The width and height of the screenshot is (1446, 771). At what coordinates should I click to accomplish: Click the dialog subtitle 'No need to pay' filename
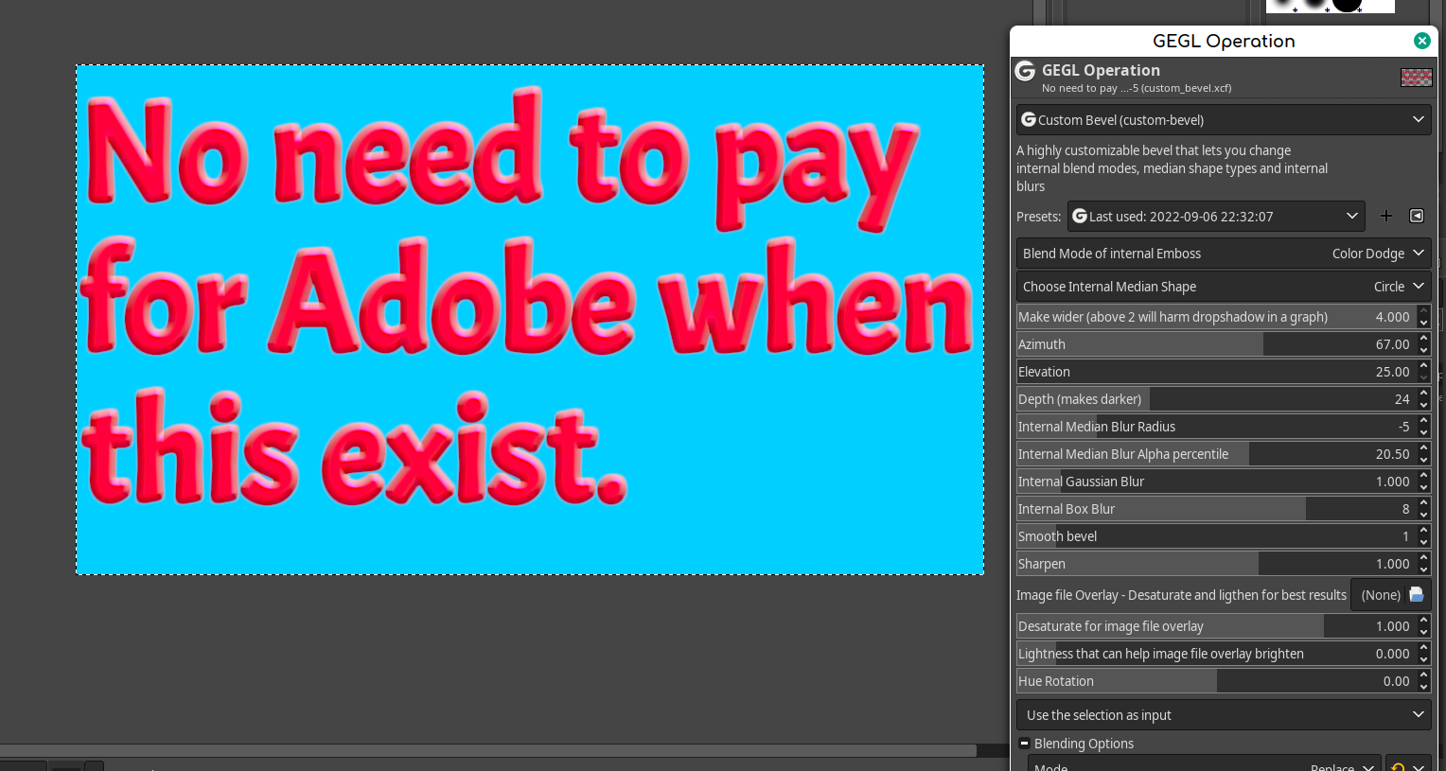1137,88
